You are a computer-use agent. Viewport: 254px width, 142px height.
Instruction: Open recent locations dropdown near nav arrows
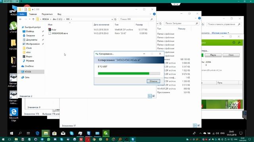tap(29, 19)
